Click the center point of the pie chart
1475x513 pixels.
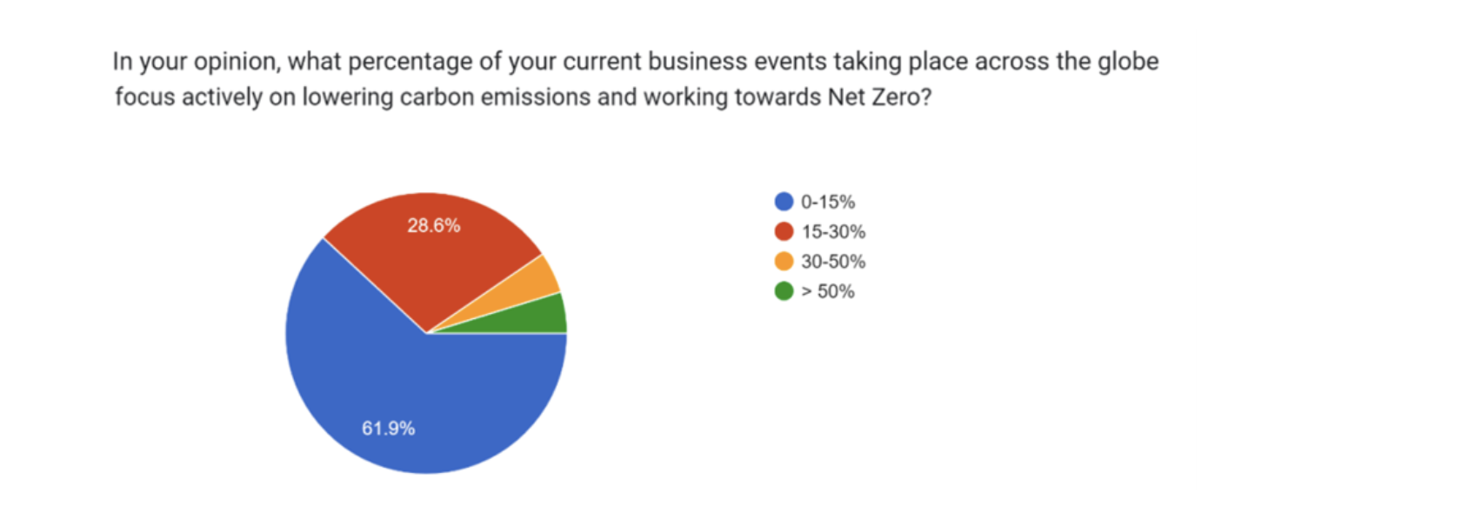click(x=426, y=333)
